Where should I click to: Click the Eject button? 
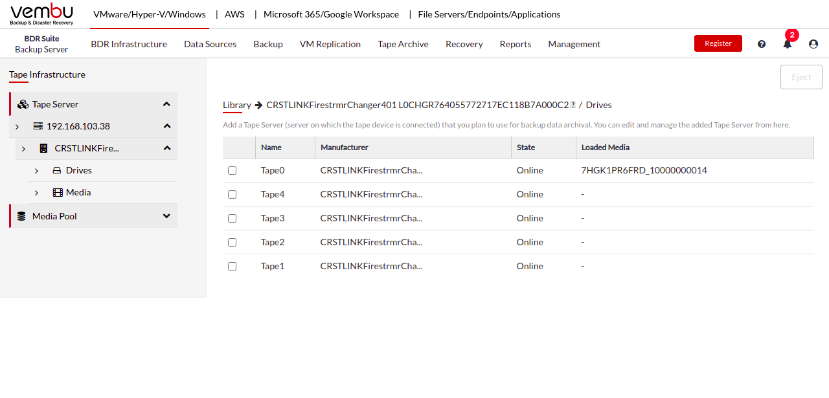[x=801, y=77]
